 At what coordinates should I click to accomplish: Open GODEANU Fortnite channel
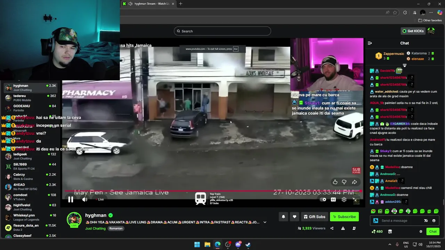point(31,108)
